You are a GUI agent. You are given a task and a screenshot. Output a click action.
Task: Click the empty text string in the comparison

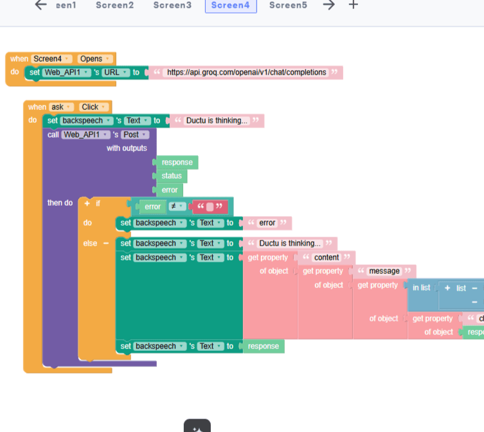point(210,207)
